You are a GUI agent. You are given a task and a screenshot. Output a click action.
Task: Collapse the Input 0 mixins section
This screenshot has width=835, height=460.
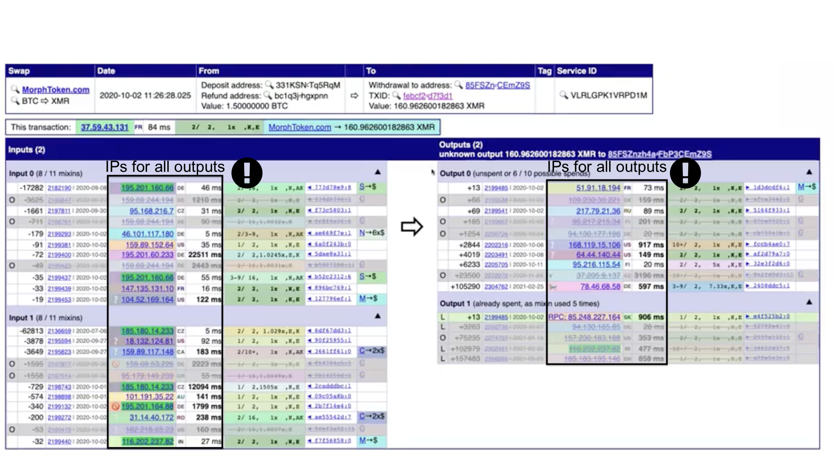(378, 172)
